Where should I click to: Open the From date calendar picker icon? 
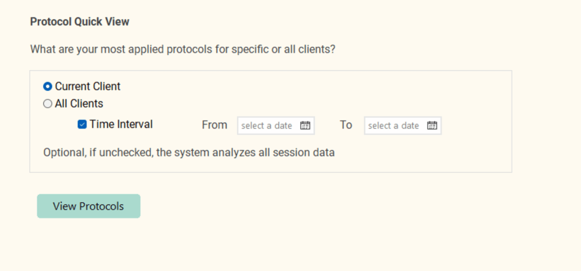click(305, 126)
